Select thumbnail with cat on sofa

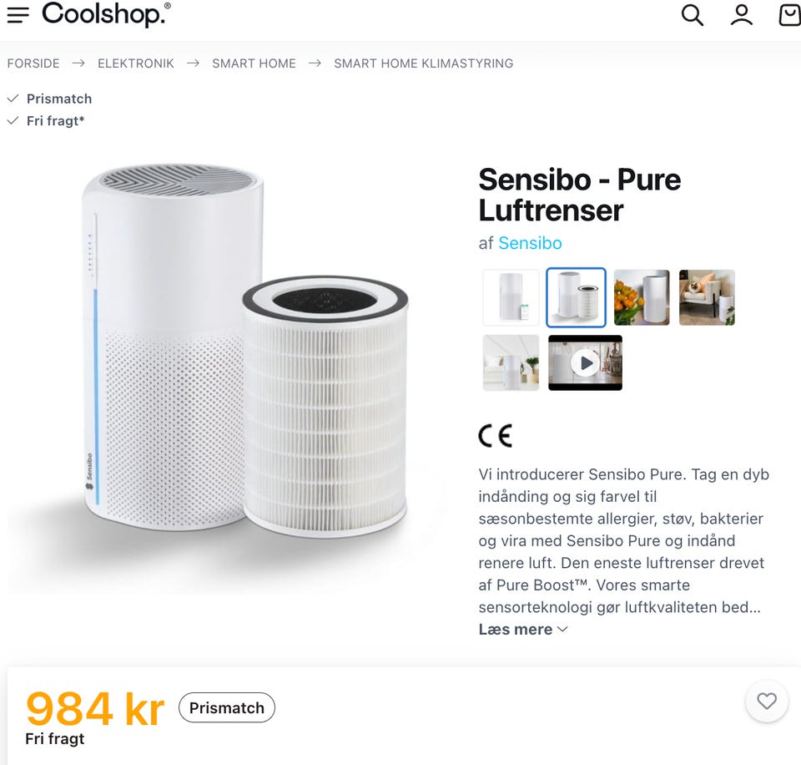click(707, 297)
